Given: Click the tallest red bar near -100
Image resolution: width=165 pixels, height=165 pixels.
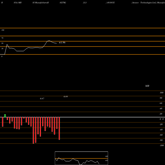Looking at the screenshot, I should (33, 130).
